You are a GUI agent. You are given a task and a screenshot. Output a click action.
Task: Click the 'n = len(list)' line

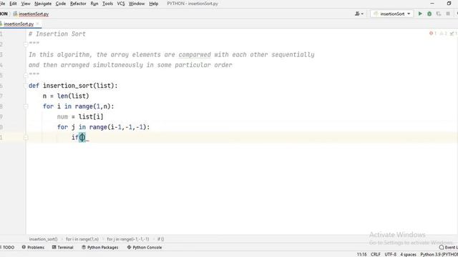(x=66, y=96)
